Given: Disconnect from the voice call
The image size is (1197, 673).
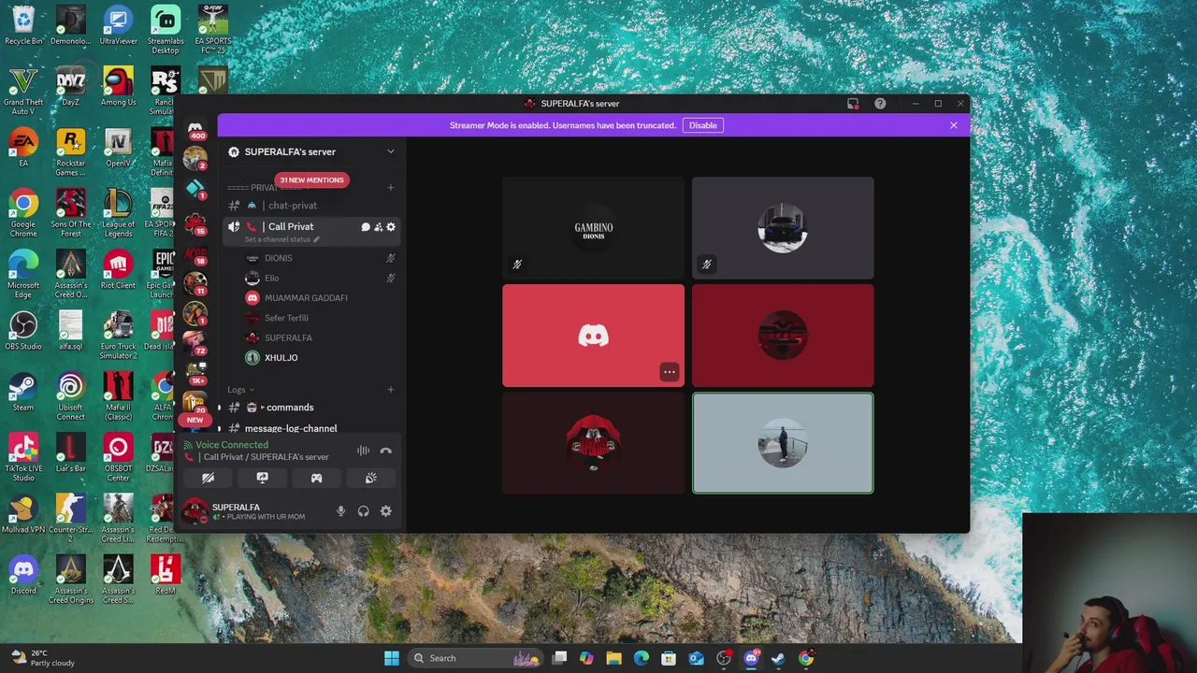Looking at the screenshot, I should pyautogui.click(x=385, y=451).
